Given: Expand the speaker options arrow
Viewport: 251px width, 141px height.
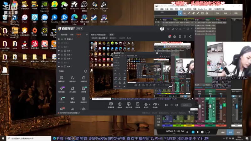Looking at the screenshot, I should 159,105.
